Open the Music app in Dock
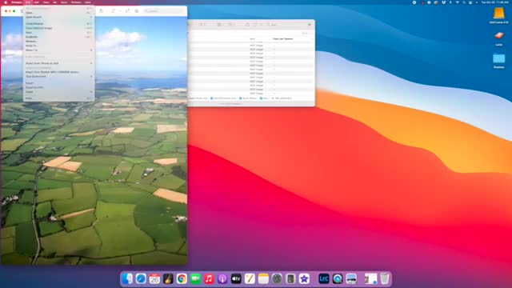Screen dimensions: 512x288 (x=209, y=278)
